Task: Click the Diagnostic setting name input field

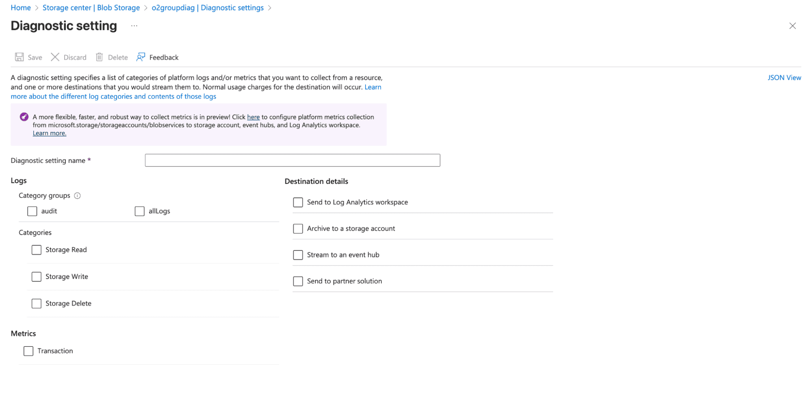Action: click(x=292, y=160)
